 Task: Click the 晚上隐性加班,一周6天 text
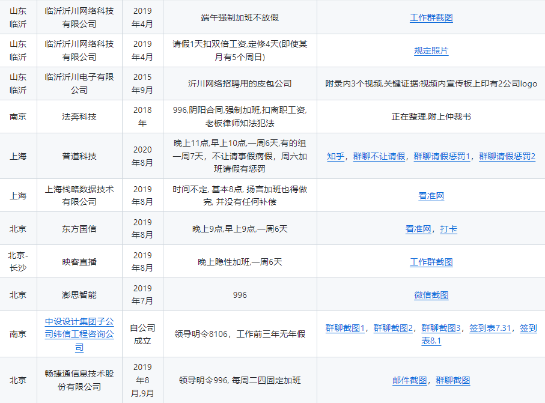(x=240, y=262)
